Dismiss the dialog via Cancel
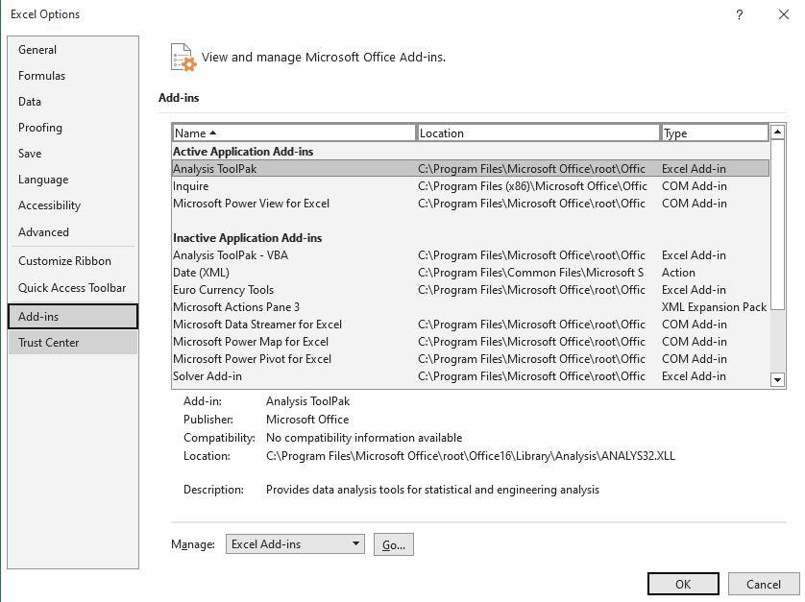This screenshot has width=805, height=602. 762,584
